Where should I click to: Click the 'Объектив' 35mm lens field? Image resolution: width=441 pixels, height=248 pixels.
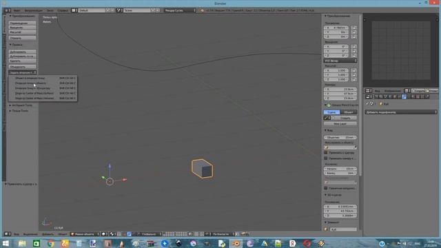pyautogui.click(x=340, y=138)
